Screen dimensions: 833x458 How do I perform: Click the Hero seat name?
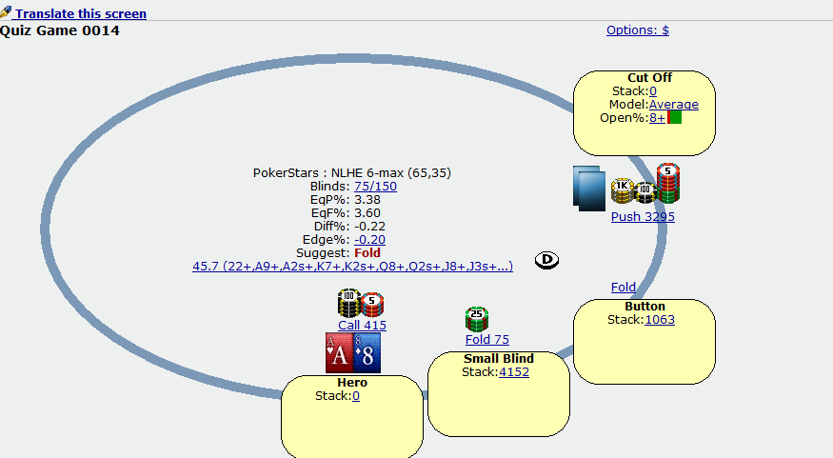tap(352, 383)
